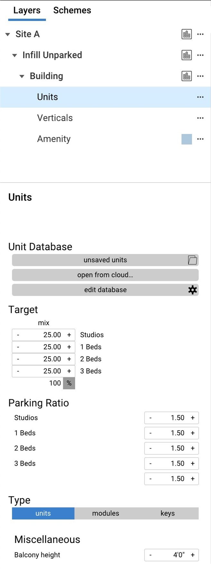The height and width of the screenshot is (569, 211).
Task: Collapse the Infill Unparked node
Action: tap(14, 55)
